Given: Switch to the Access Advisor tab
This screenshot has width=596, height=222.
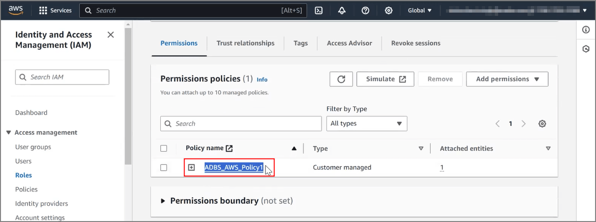Looking at the screenshot, I should 349,43.
